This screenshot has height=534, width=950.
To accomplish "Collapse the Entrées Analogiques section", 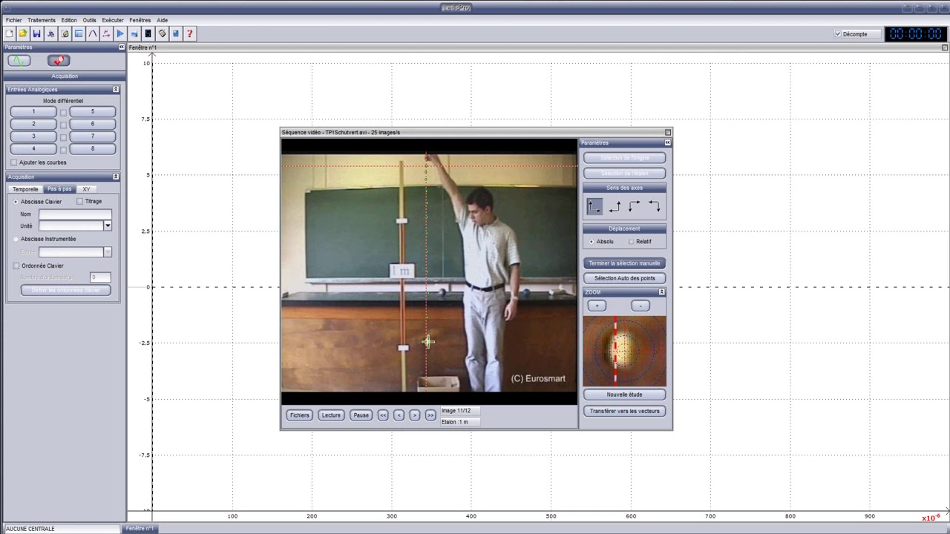I will tap(116, 90).
